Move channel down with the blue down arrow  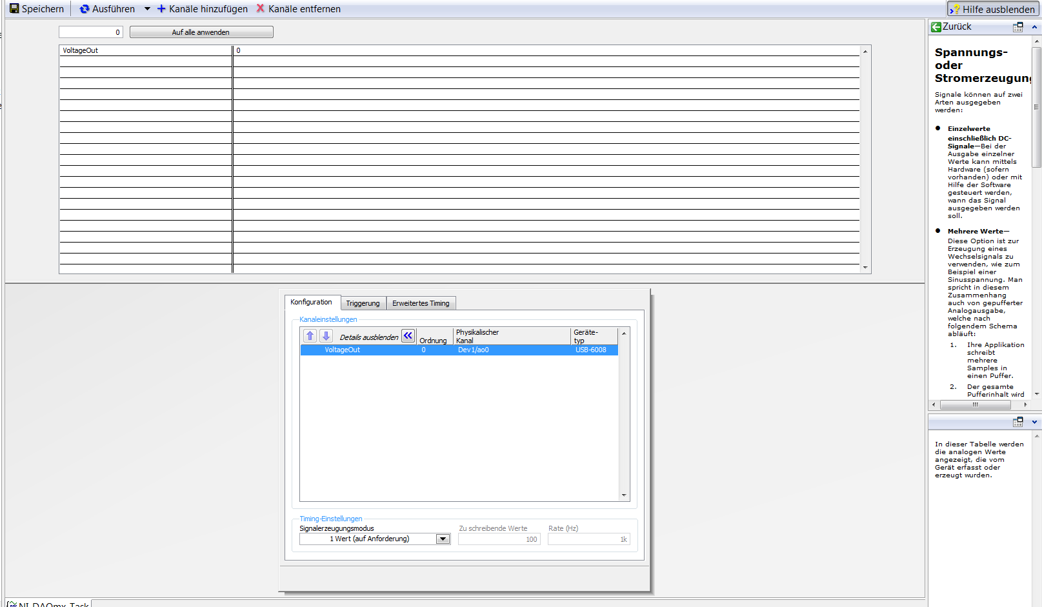click(326, 336)
